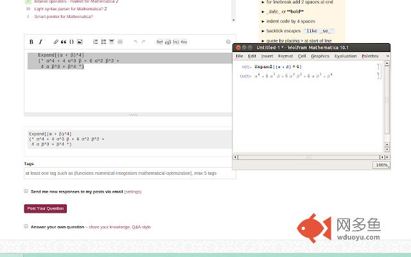The image size is (411, 257).
Task: Open the Evaluation menu in Mathematica
Action: click(345, 56)
